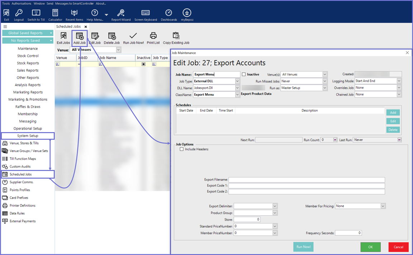Click into the Export Filename field
This screenshot has width=413, height=255.
307,180
